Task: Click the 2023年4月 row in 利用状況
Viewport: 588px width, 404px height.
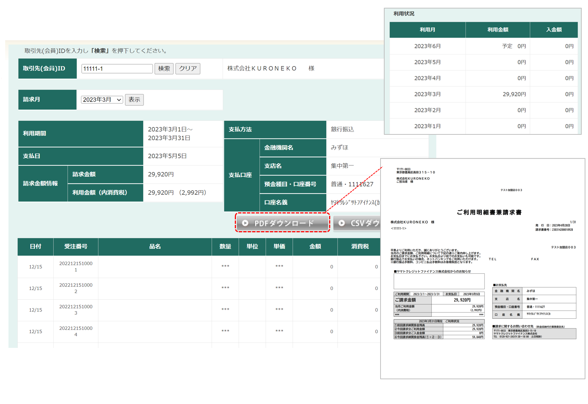Action: (484, 78)
